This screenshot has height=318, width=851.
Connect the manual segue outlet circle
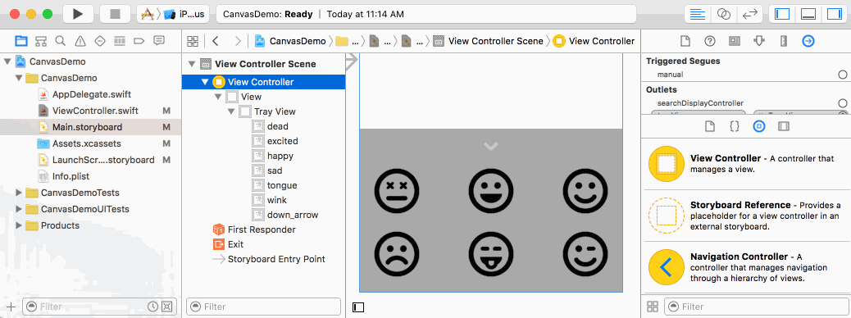click(x=842, y=75)
